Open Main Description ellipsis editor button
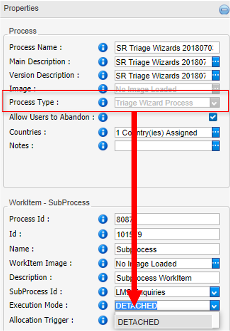This screenshot has width=230, height=331. pos(216,62)
